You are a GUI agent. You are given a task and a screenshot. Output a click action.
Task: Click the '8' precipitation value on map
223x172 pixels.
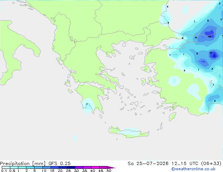[x=197, y=53]
